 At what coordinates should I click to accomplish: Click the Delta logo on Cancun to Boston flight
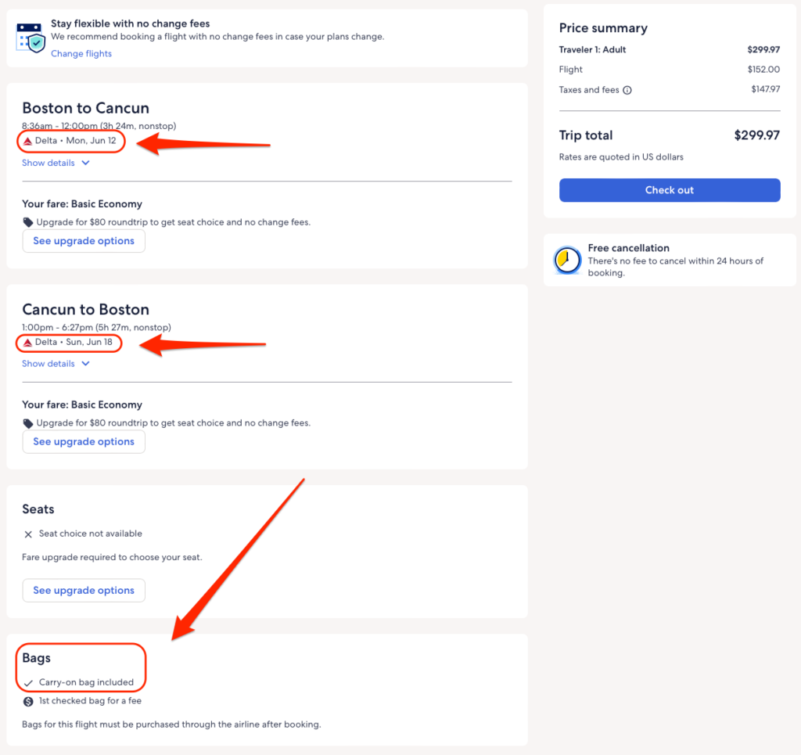(x=27, y=342)
